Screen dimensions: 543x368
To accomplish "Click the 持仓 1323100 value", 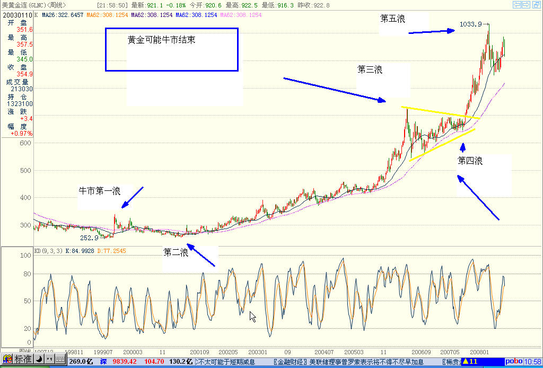I will [20, 104].
